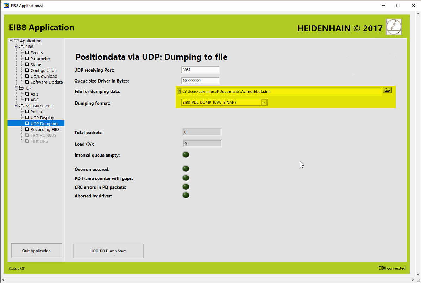
Task: Click the HEIDENHAIN logo image
Action: click(x=394, y=27)
